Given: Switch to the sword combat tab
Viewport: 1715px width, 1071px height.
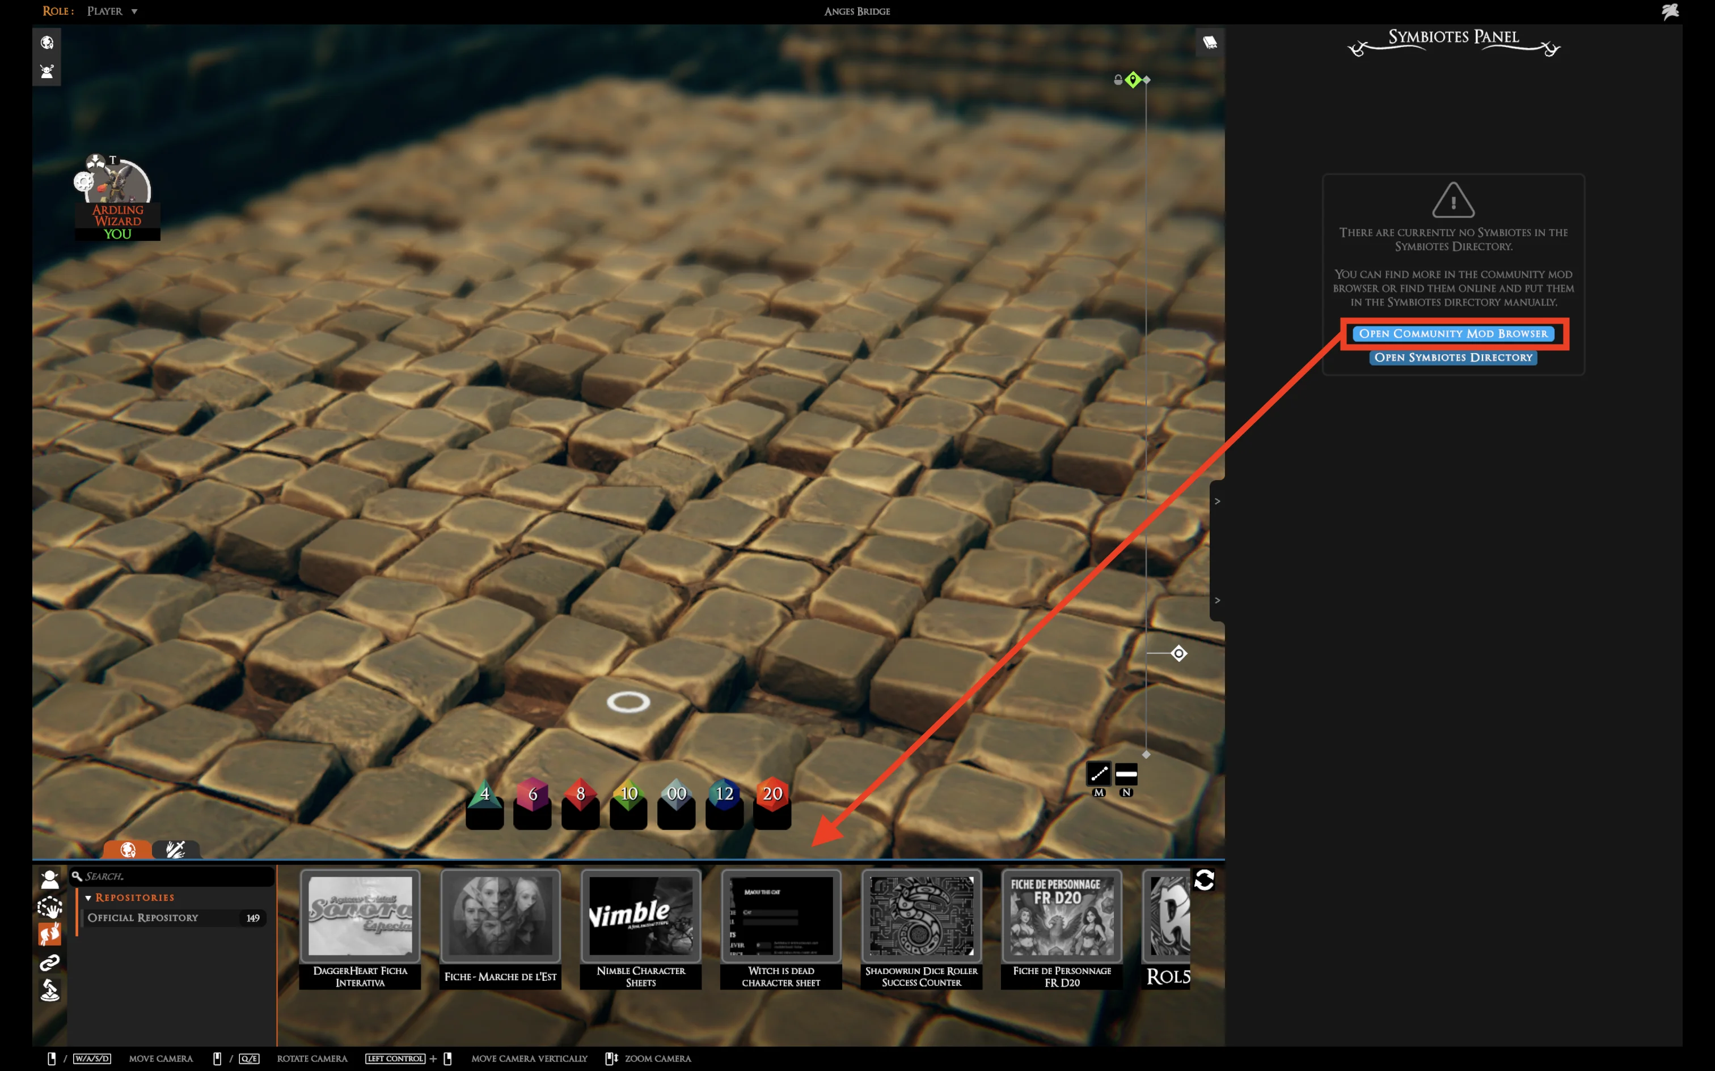Looking at the screenshot, I should [175, 849].
